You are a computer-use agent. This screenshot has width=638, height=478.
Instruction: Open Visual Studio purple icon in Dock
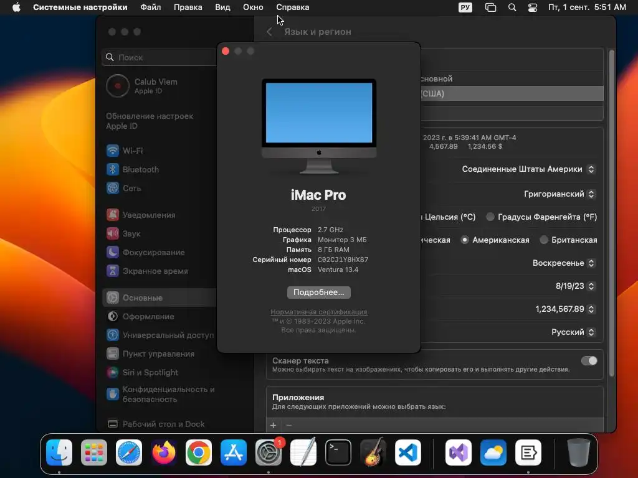(459, 452)
